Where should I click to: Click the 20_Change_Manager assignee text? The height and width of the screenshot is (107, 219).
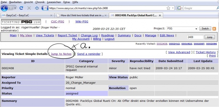tap(81, 83)
